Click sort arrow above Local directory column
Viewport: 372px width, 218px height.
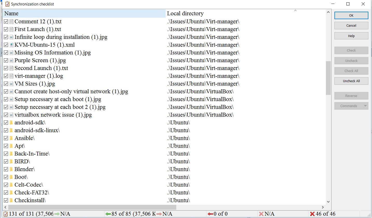tap(295, 11)
